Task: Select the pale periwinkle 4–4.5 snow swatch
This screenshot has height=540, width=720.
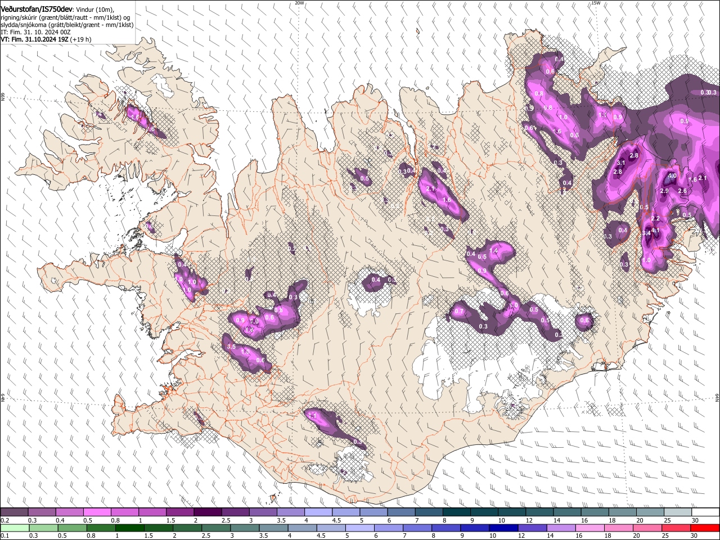Action: pos(318,512)
